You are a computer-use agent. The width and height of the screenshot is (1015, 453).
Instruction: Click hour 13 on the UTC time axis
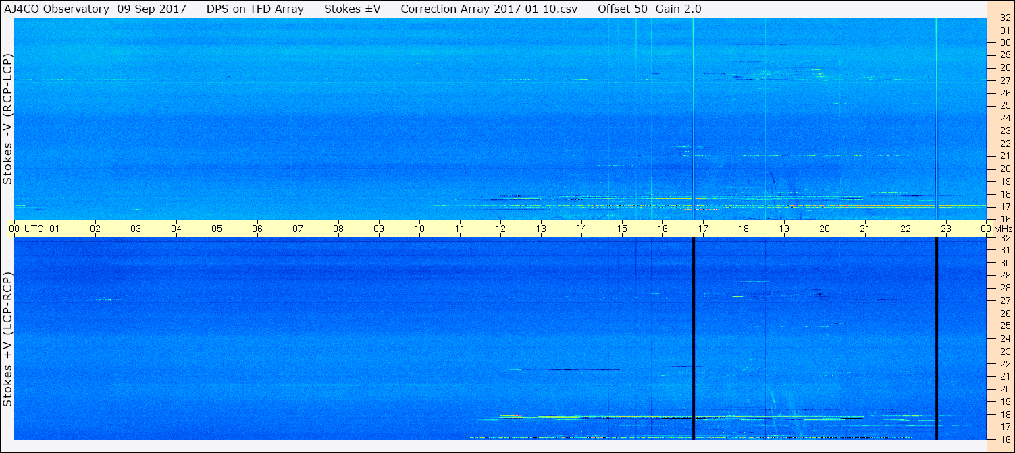pyautogui.click(x=541, y=229)
